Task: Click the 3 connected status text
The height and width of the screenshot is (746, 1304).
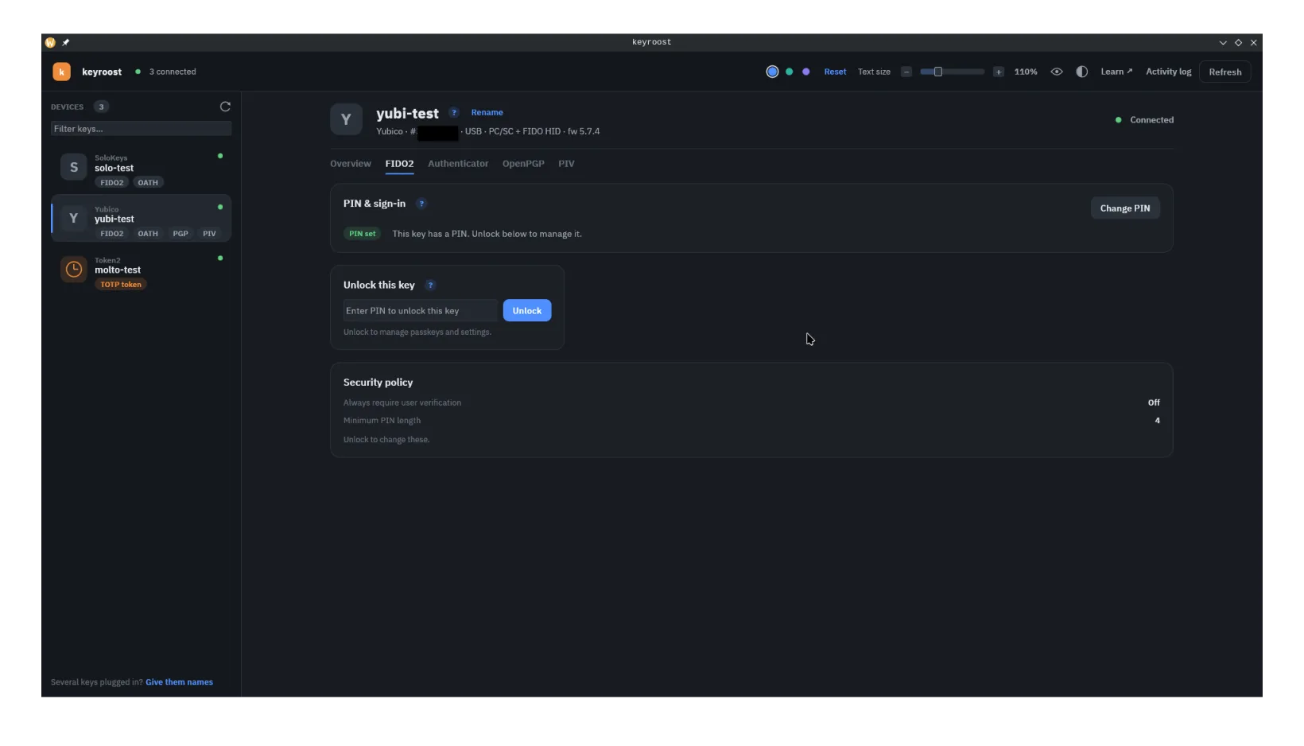Action: 173,72
